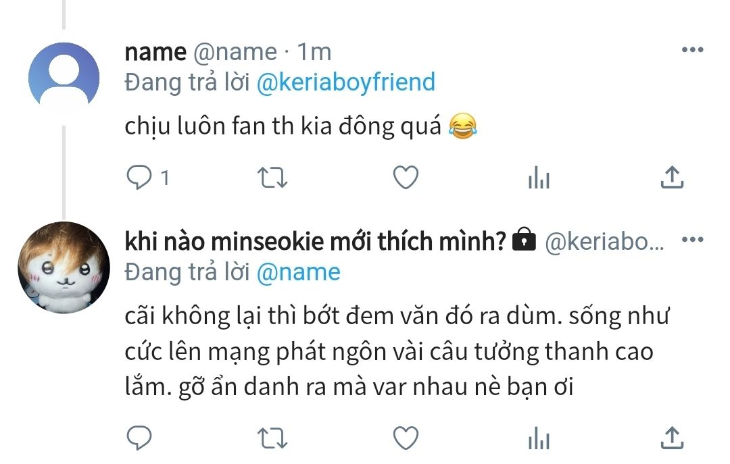Retweet the minseokie account's tweet

pos(274,438)
